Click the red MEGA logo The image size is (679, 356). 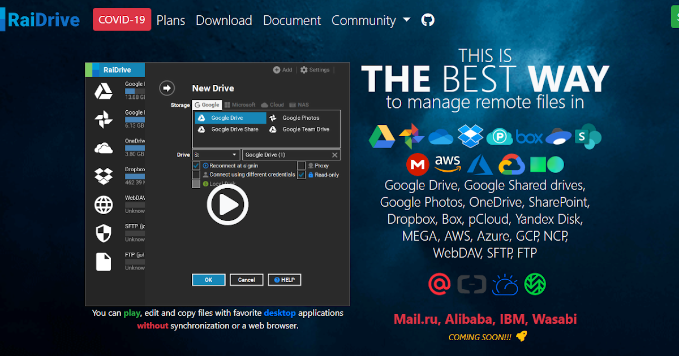(418, 164)
